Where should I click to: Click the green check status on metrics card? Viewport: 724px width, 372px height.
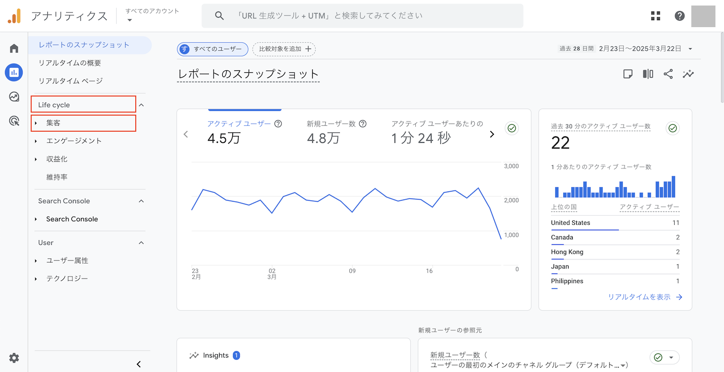tap(512, 128)
